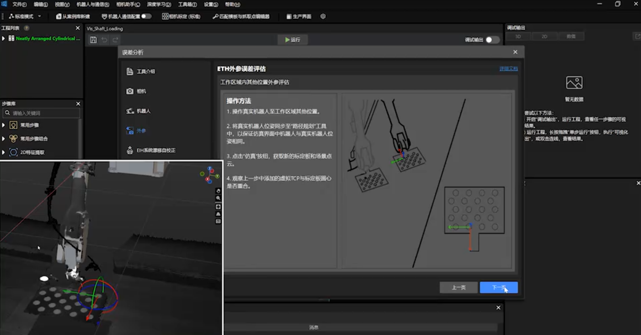
Task: Close the lower right side panel
Action: 638,183
